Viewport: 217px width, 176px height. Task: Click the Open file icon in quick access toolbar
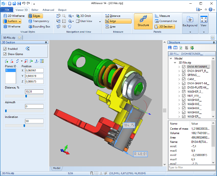pos(14,3)
